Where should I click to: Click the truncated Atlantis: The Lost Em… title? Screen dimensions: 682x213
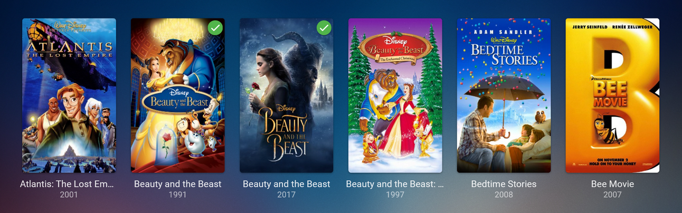point(69,184)
